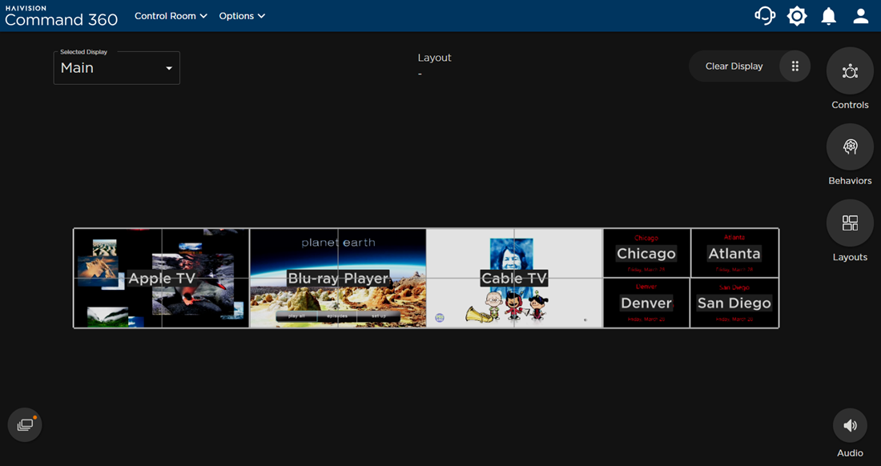The image size is (881, 466).
Task: Click the Haivision Command 360 logo
Action: point(61,16)
